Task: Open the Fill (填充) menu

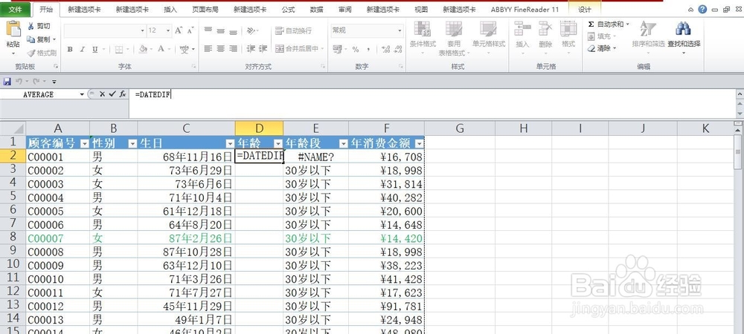Action: coord(601,36)
